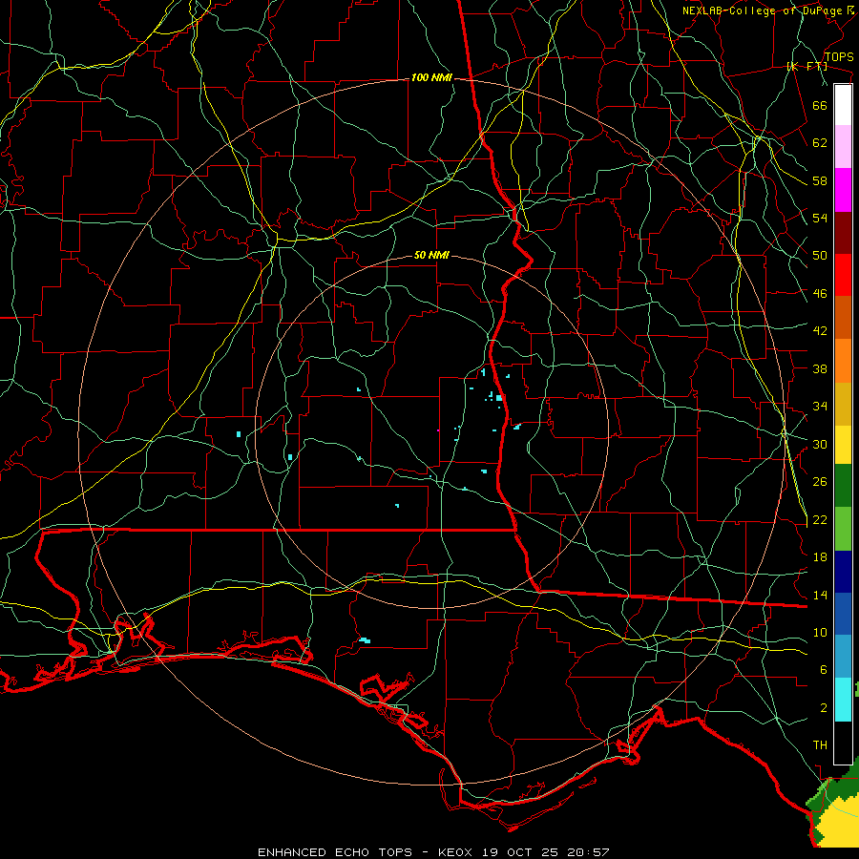The height and width of the screenshot is (859, 859).
Task: Click the 38 legend value
Action: pyautogui.click(x=820, y=368)
